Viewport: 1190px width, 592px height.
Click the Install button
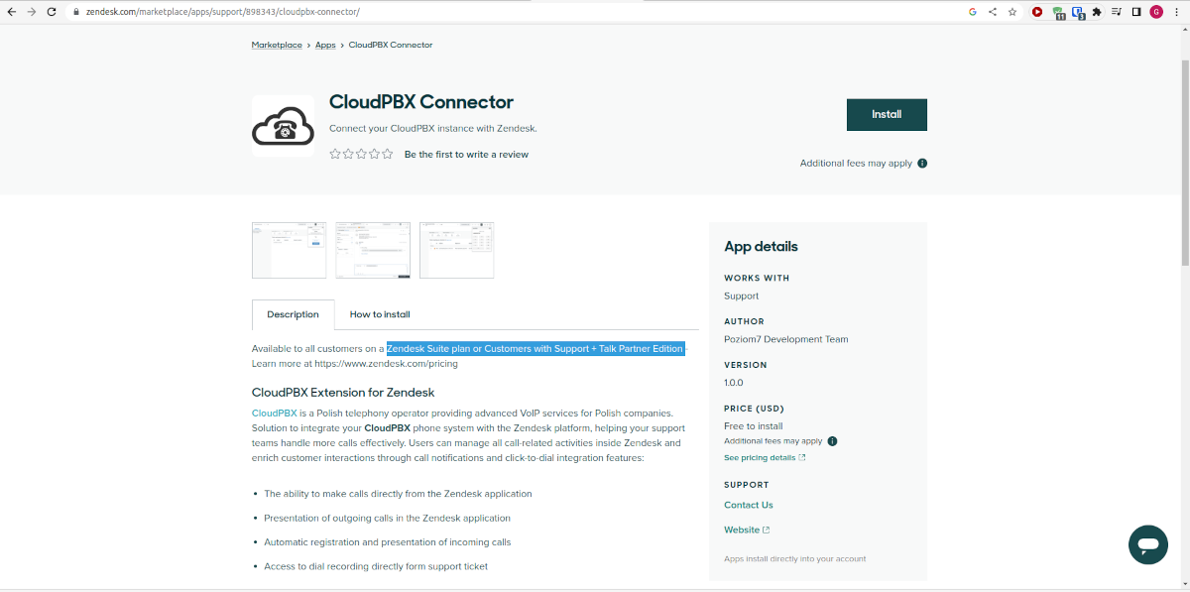pyautogui.click(x=887, y=115)
